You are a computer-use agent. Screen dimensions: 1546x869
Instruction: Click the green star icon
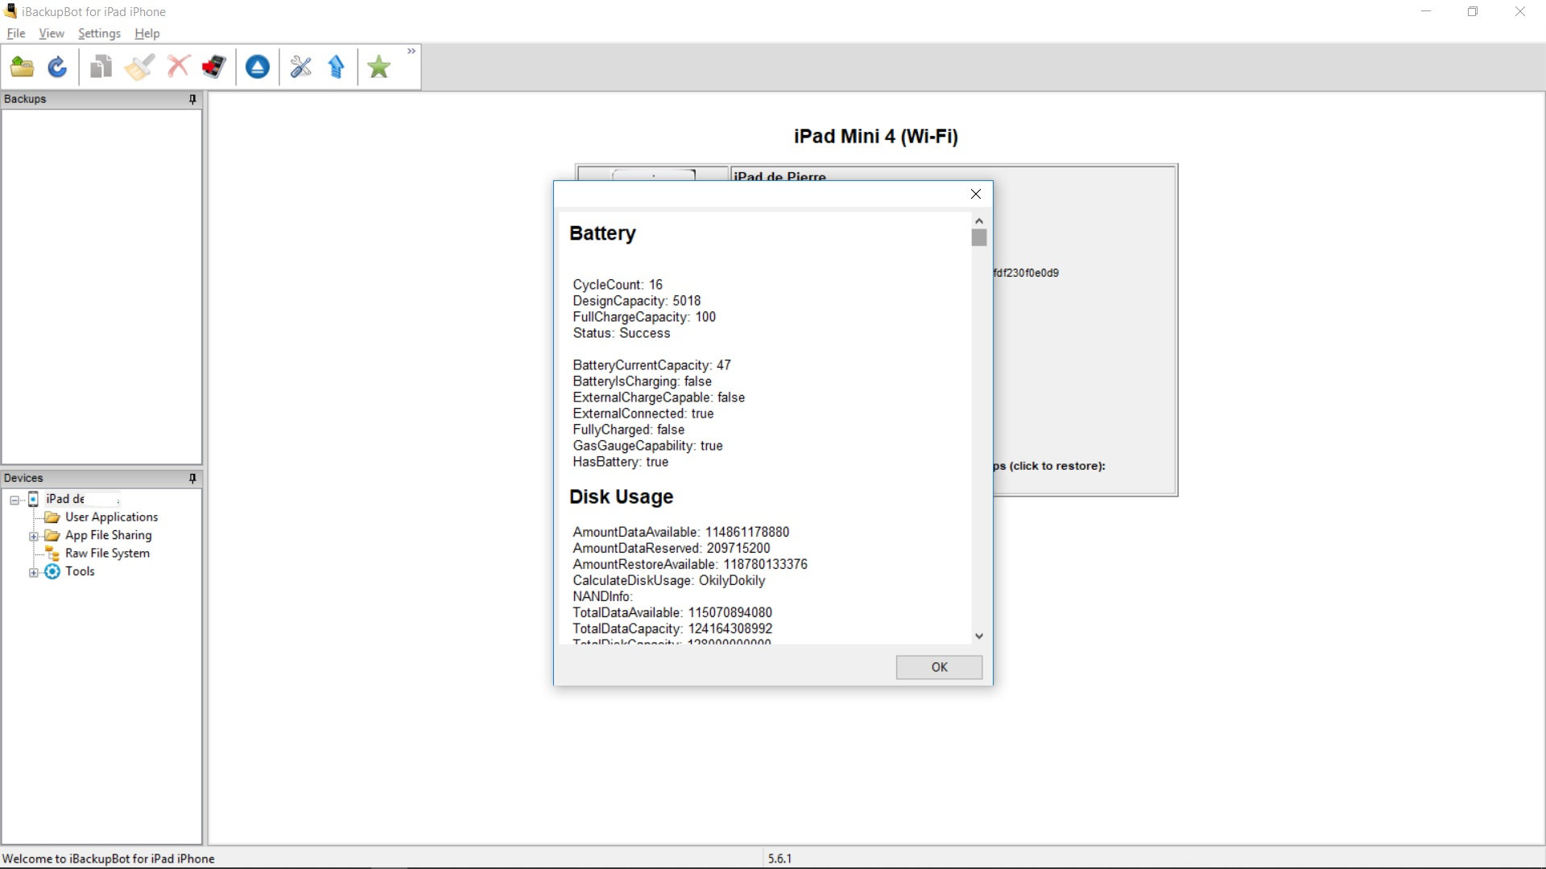coord(378,67)
